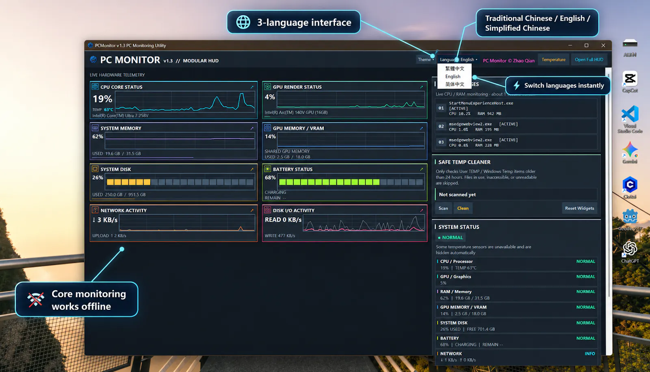Open Visual Studio Code desktop shortcut
The width and height of the screenshot is (650, 372).
pos(630,119)
